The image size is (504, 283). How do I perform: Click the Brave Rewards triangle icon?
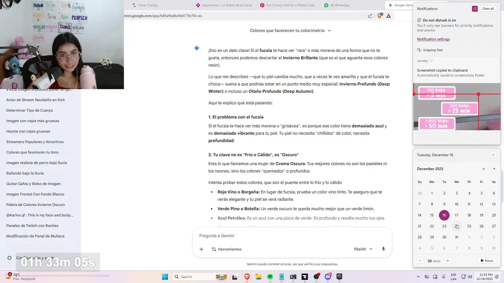(389, 16)
